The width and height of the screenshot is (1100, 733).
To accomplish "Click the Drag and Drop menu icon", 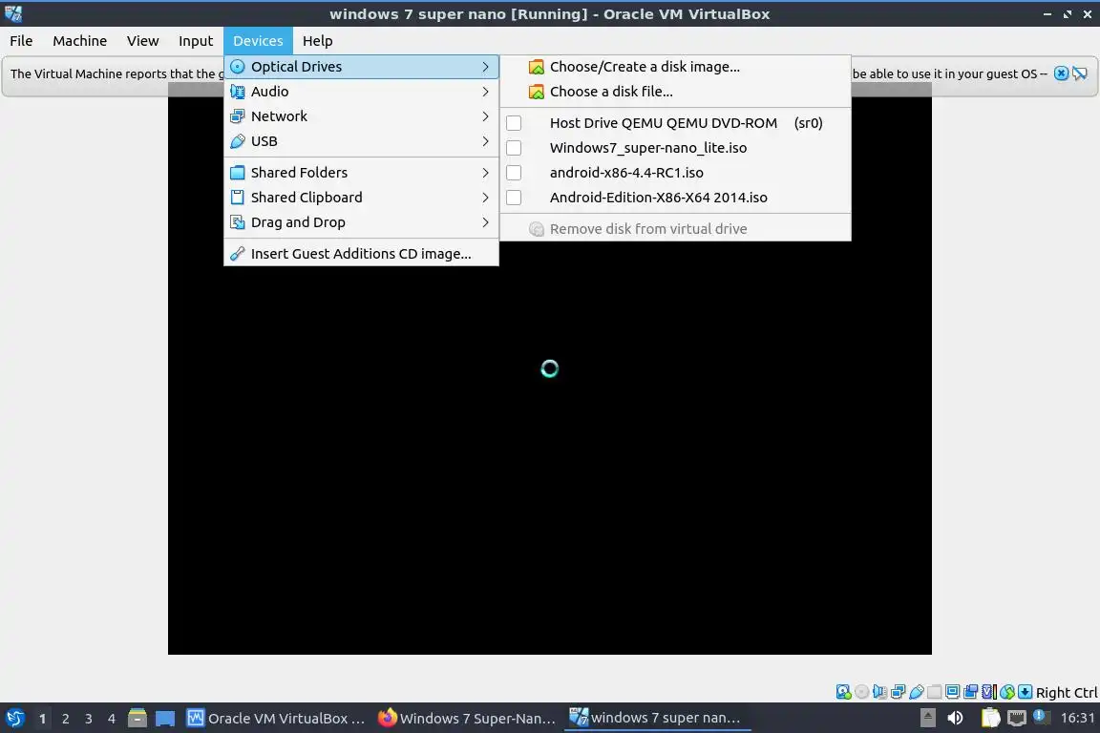I will tap(238, 222).
